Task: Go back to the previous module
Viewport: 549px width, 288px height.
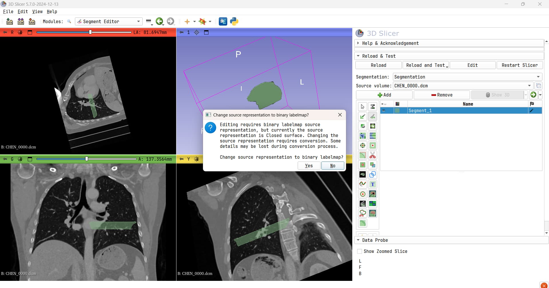Action: tap(159, 21)
